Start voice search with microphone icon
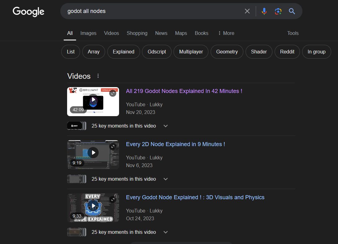 [264, 11]
